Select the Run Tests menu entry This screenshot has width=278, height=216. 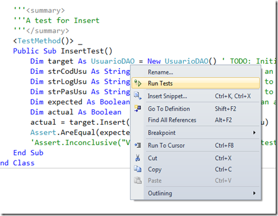(196, 83)
